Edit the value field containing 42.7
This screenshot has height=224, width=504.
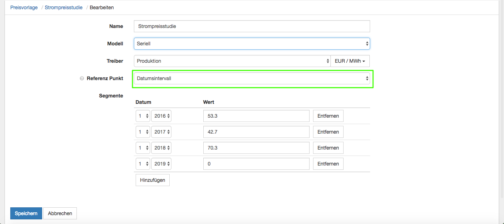click(256, 132)
